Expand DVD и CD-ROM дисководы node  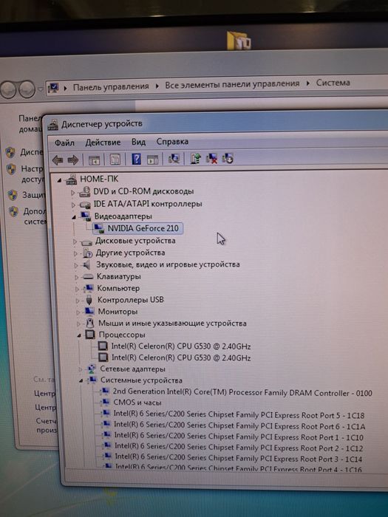[73, 193]
